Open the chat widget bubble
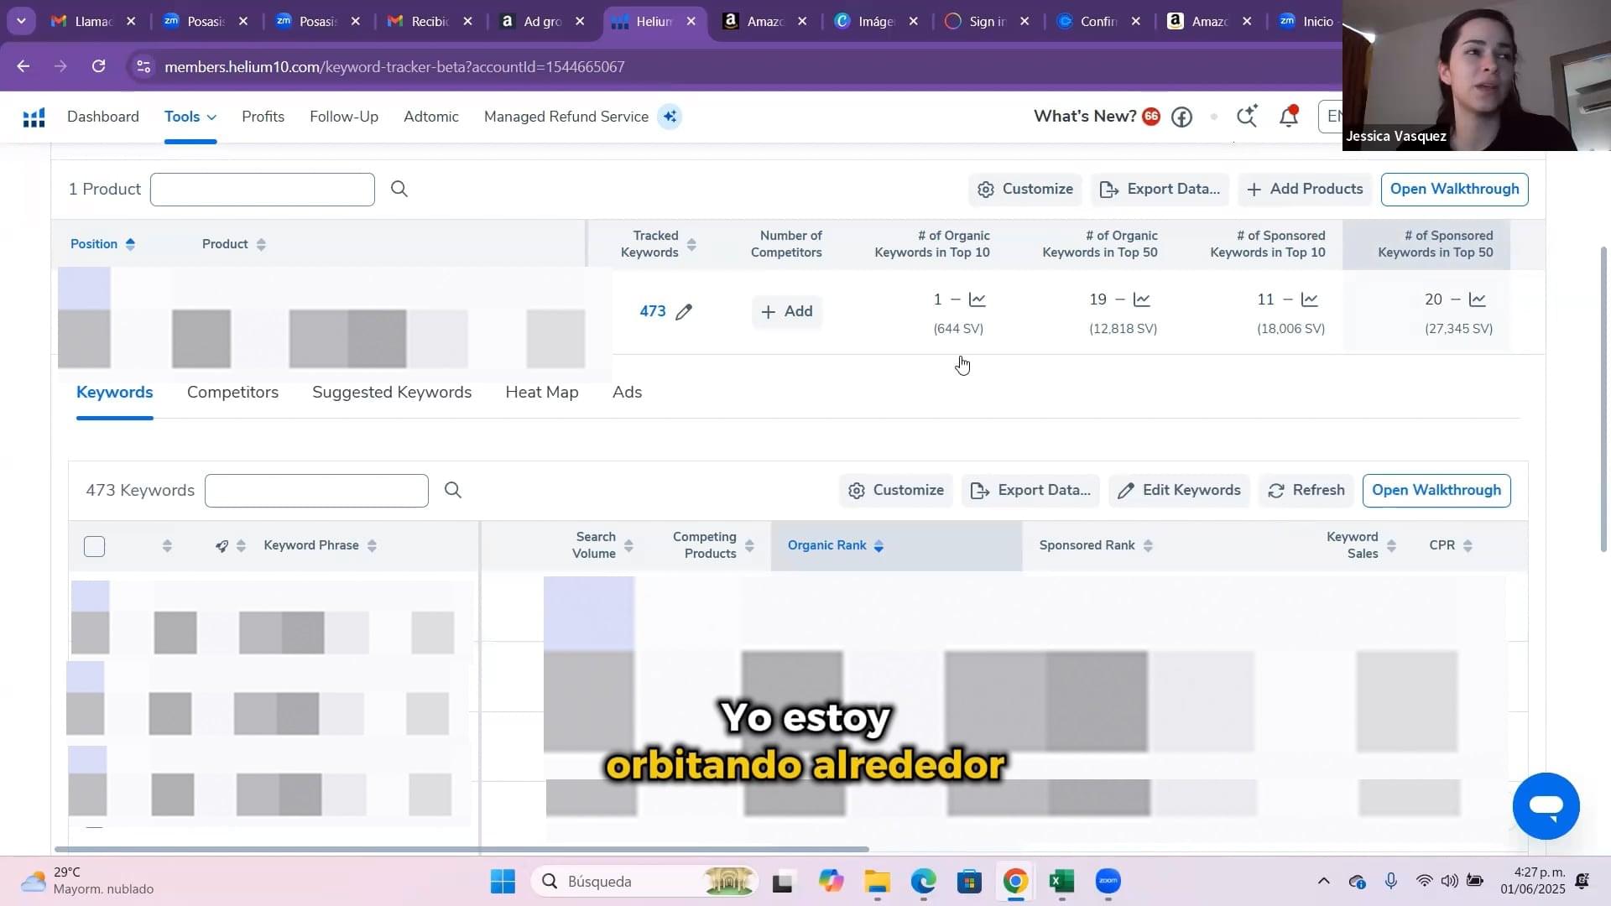1611x906 pixels. (1546, 806)
